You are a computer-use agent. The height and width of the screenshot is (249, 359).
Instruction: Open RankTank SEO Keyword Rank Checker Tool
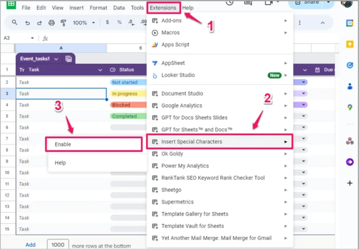click(x=220, y=178)
